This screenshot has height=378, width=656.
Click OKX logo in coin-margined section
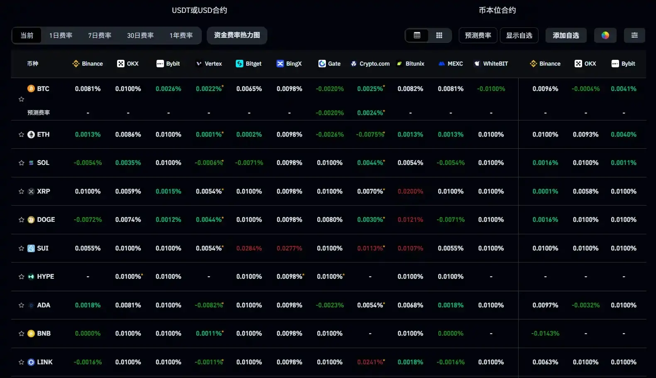[578, 64]
